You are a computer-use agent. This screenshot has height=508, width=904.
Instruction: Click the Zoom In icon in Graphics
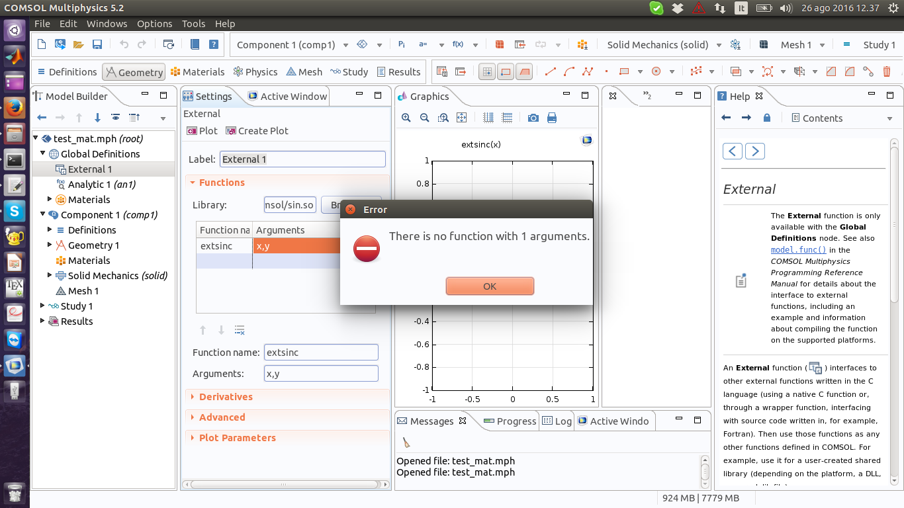(406, 118)
